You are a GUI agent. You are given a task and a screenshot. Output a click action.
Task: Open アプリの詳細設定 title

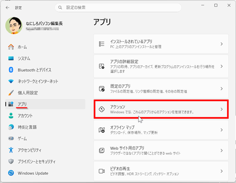point(124,61)
